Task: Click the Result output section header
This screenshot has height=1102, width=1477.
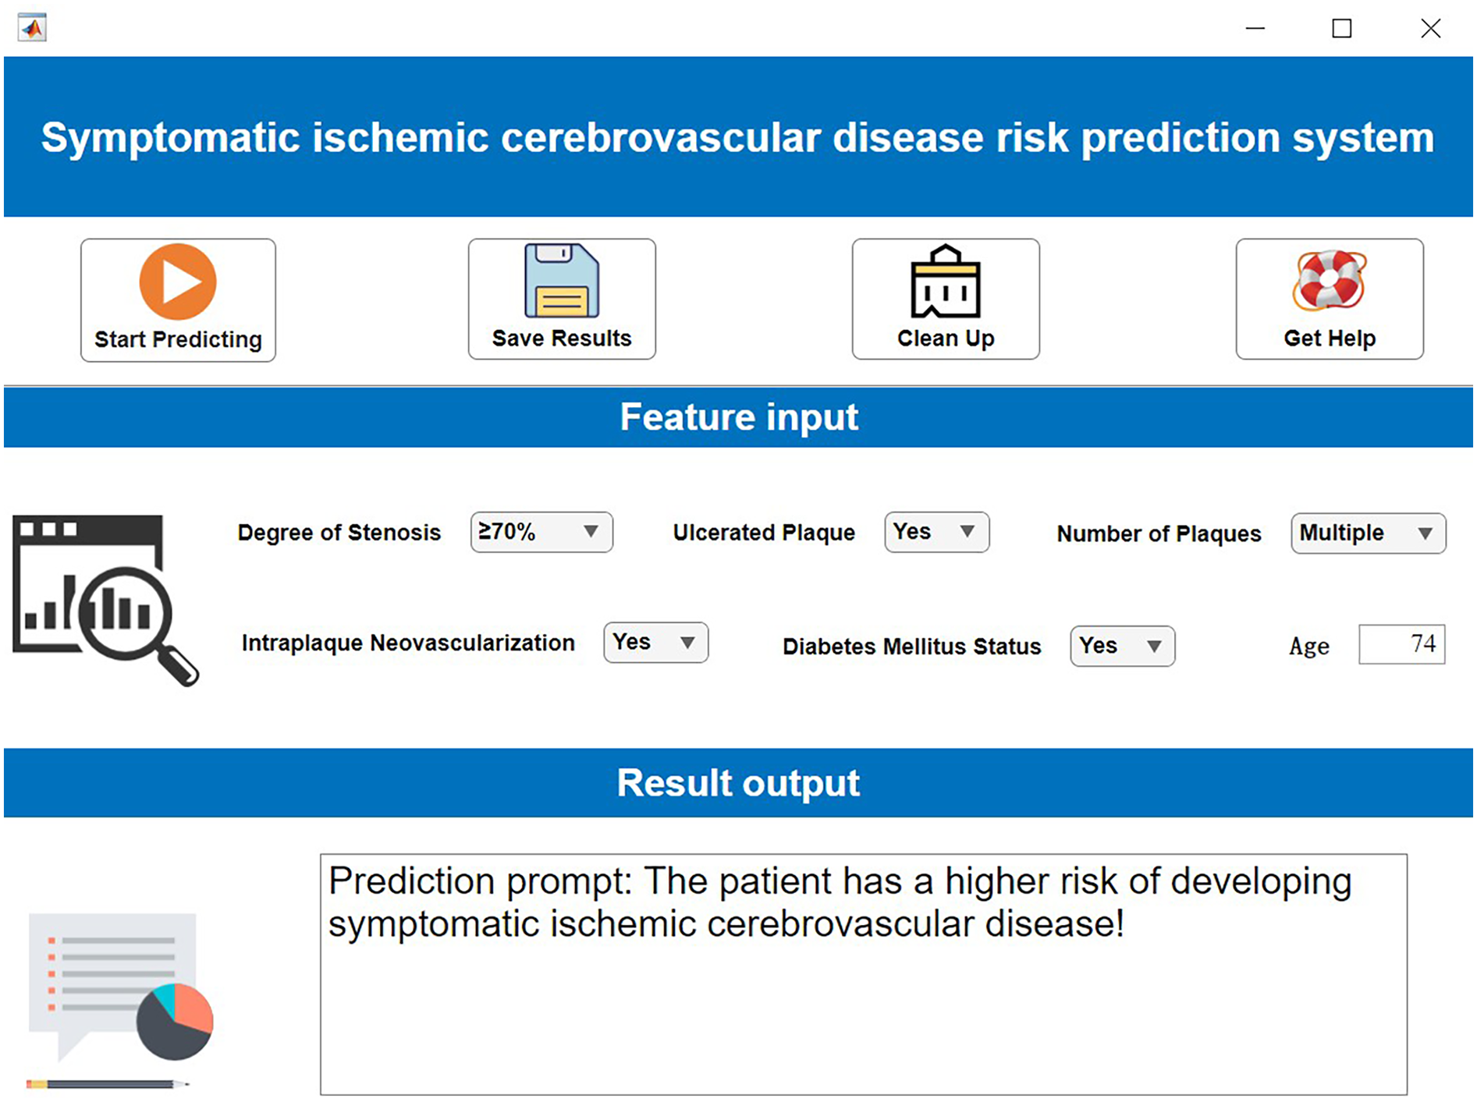Action: pos(738,783)
